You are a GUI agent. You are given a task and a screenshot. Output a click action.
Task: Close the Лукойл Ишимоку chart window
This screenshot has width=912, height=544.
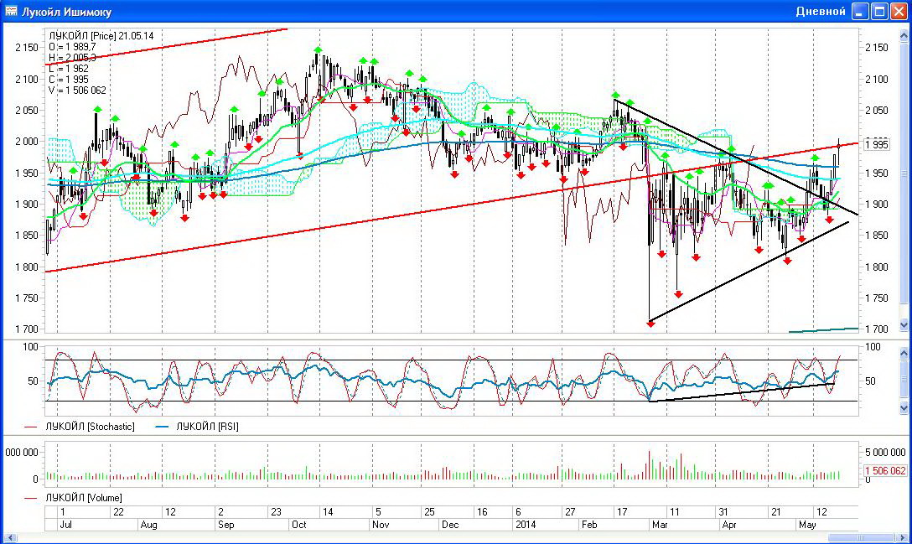[898, 11]
